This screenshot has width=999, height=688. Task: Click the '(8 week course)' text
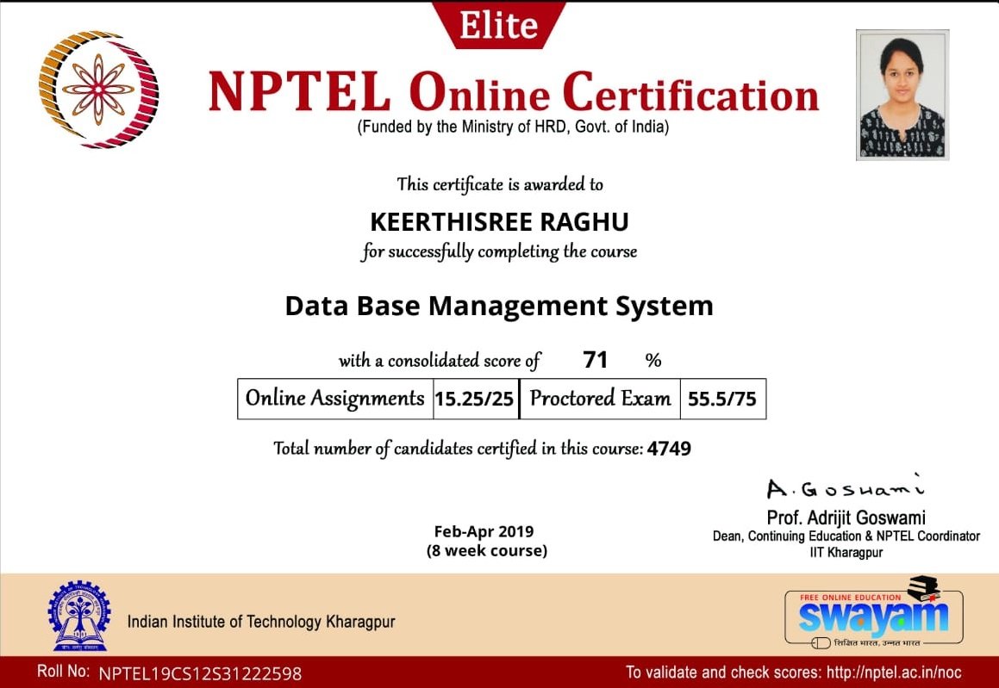tap(487, 550)
